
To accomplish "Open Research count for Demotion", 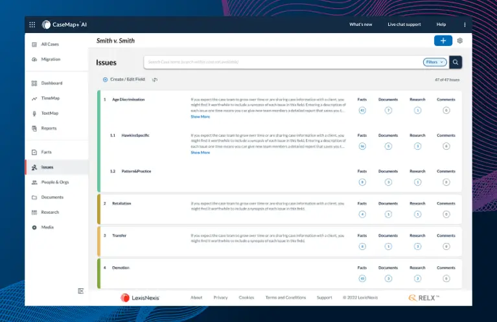I will click(417, 279).
